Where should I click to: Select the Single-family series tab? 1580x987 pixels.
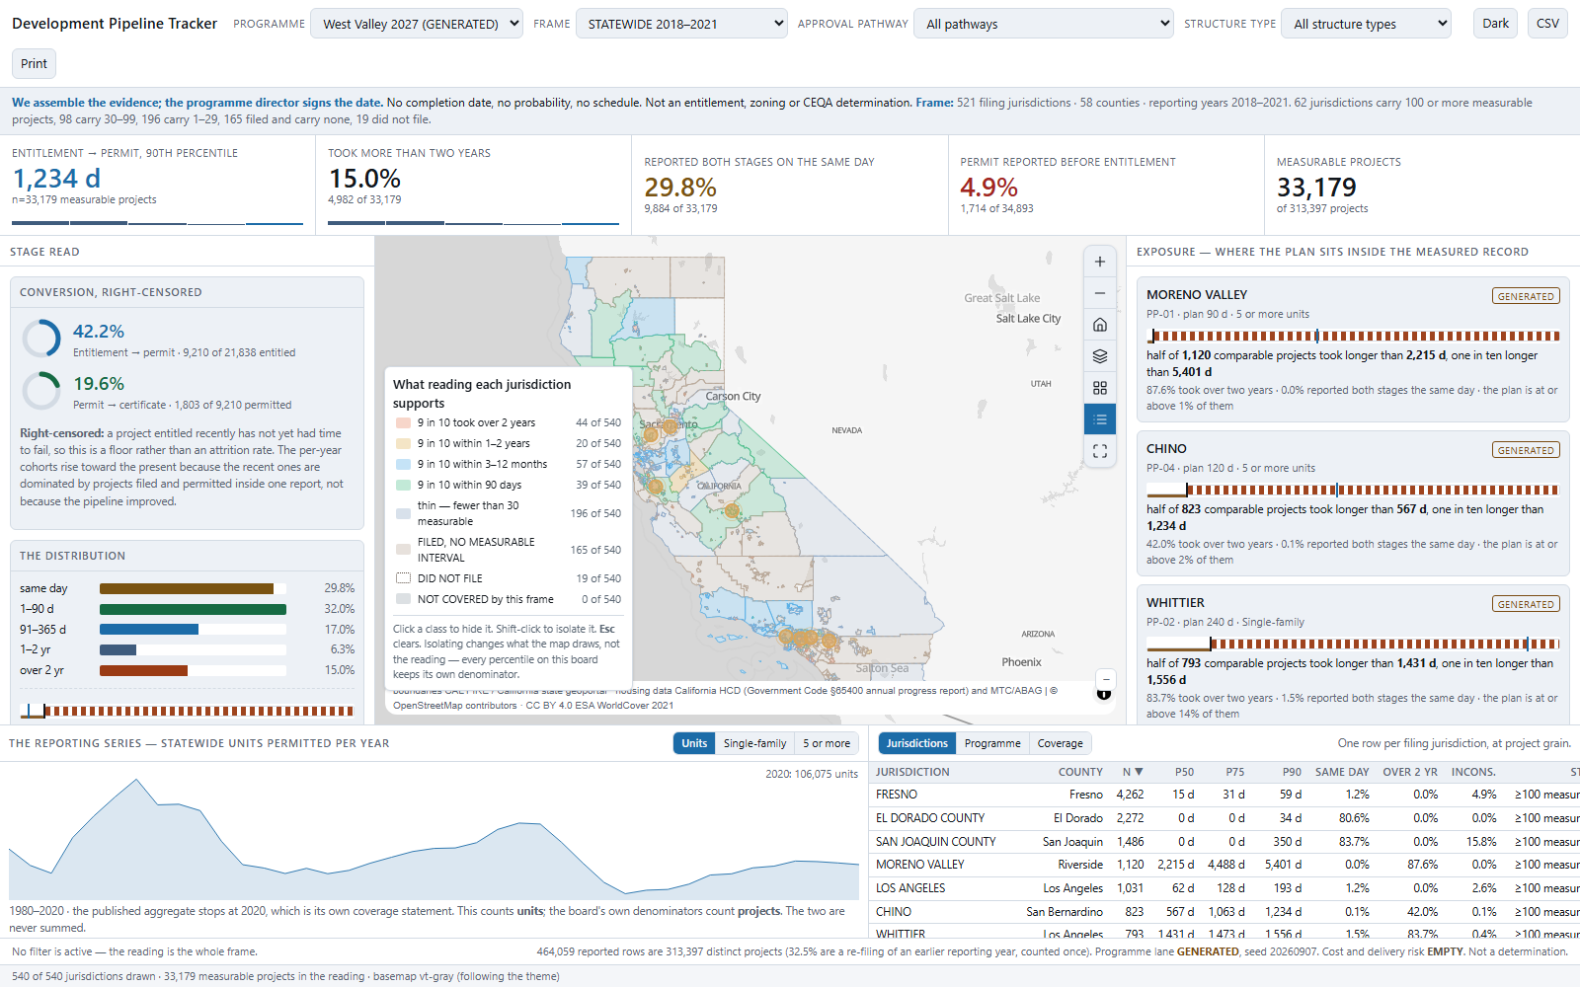[x=754, y=743]
